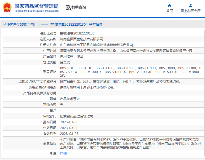
Task: Click the National Medical Products Administration subtitle
Action: click(x=36, y=11)
